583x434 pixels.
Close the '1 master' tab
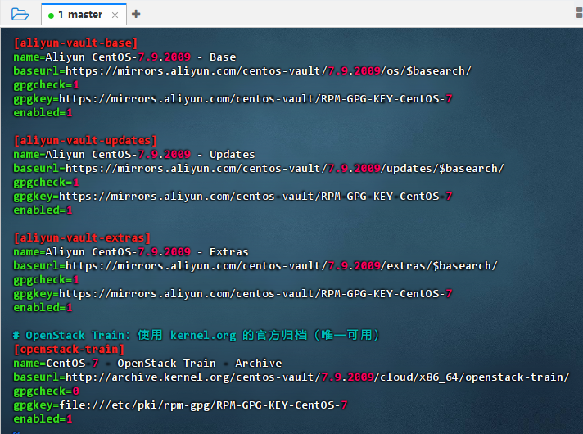click(x=115, y=15)
